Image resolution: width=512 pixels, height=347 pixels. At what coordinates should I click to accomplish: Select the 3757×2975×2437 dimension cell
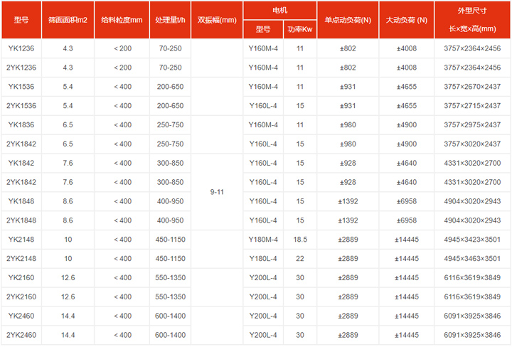[x=472, y=124]
